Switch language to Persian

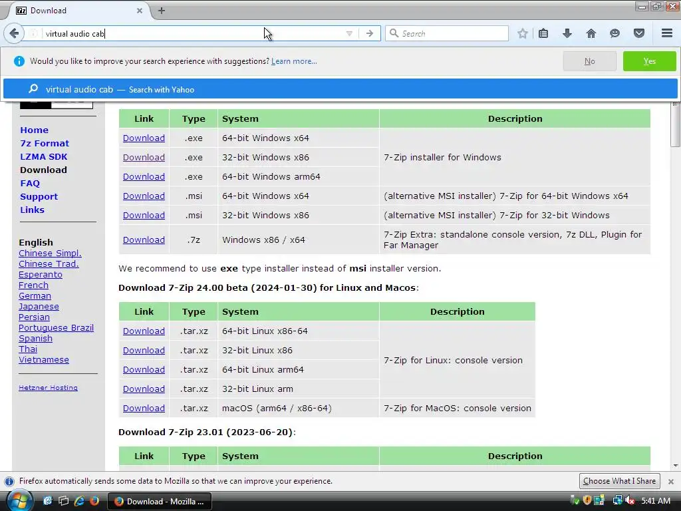pos(34,317)
